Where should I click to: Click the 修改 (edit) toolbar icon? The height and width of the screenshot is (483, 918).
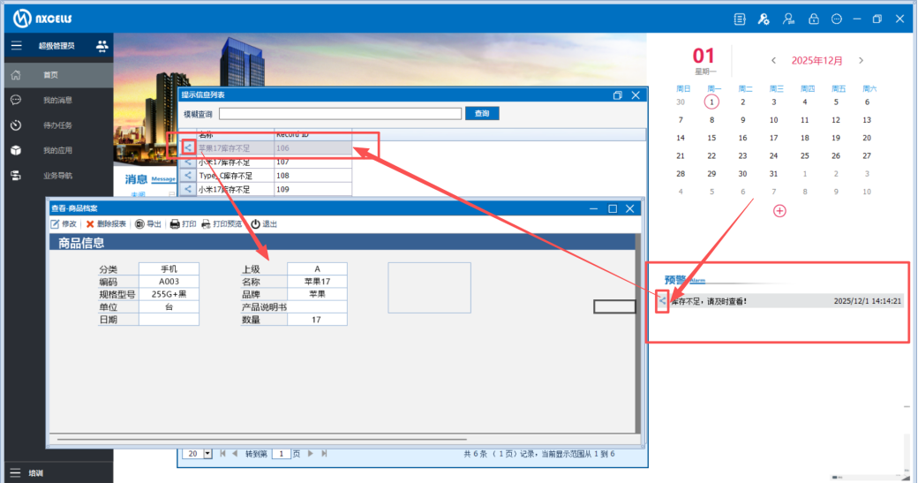coord(56,224)
